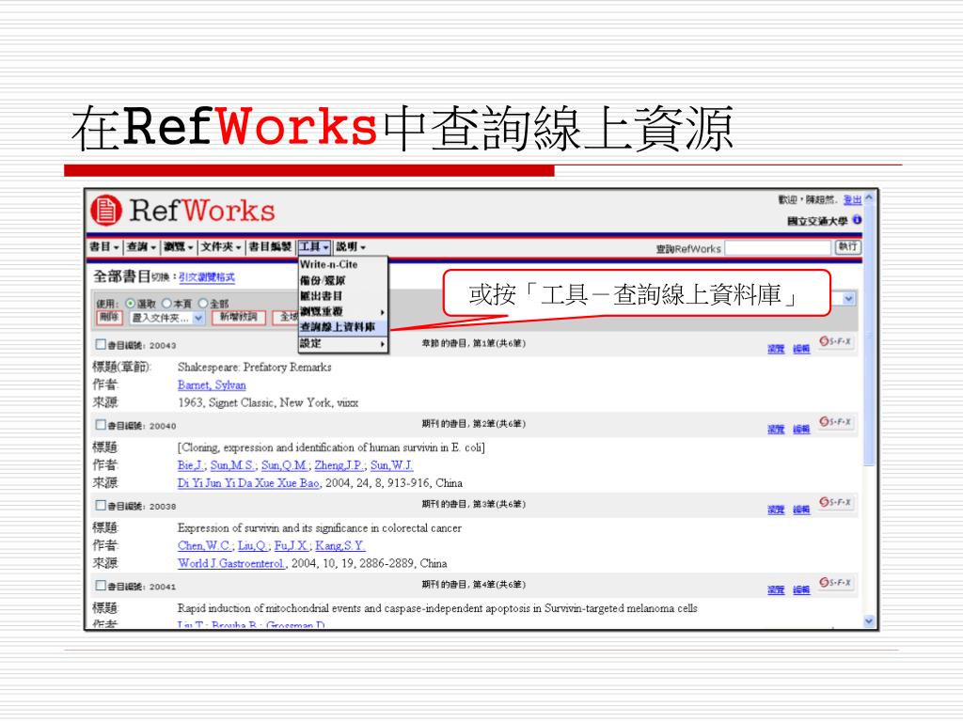The width and height of the screenshot is (963, 722).
Task: Open the 文件夾 dropdown menu
Action: click(x=221, y=247)
